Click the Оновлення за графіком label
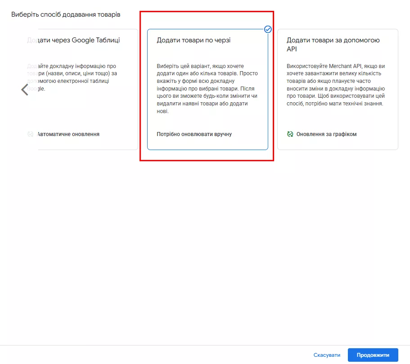 pos(326,134)
